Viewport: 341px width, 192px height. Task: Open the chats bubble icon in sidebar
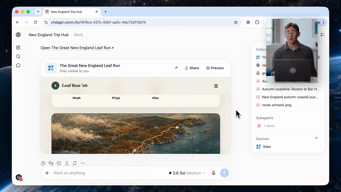pyautogui.click(x=18, y=65)
